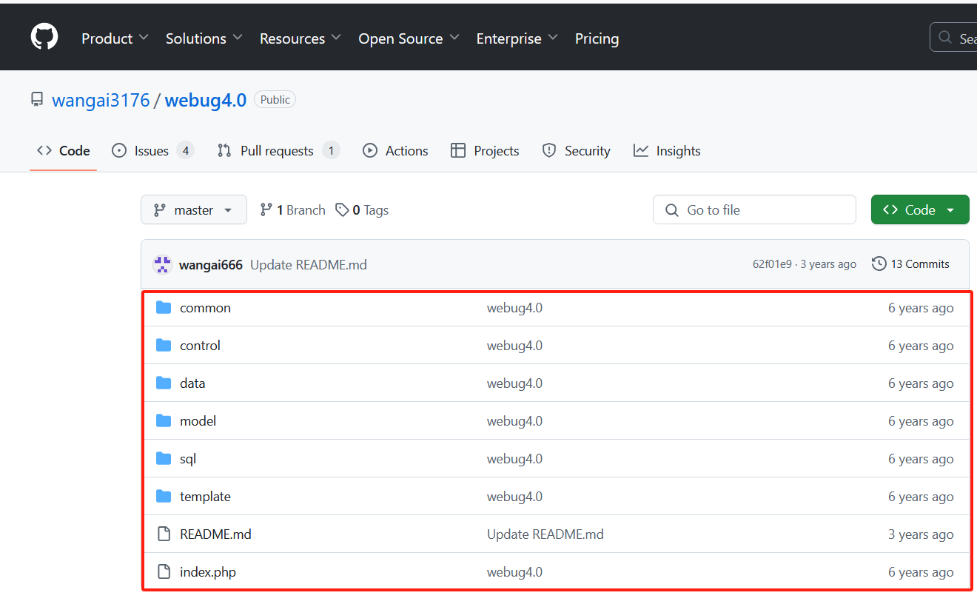Open the control folder name
Image resolution: width=977 pixels, height=604 pixels.
[200, 345]
